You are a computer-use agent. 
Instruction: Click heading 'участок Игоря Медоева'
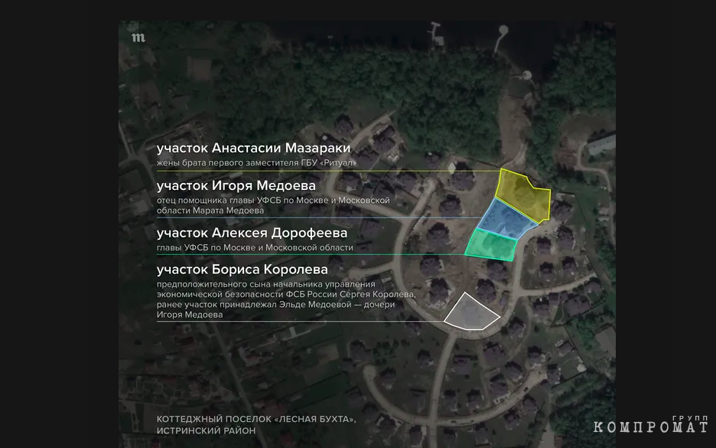(x=236, y=185)
